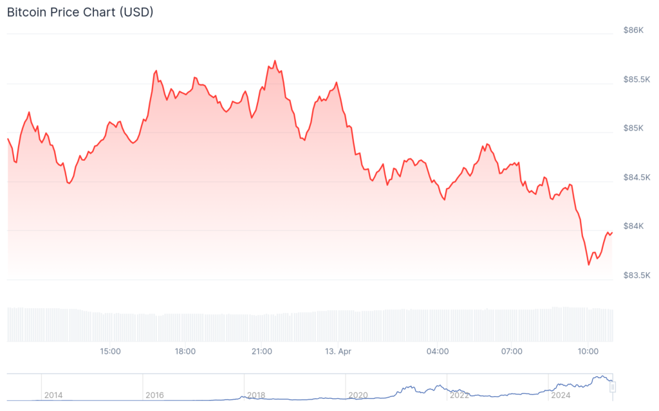
Task: Click 2016 on the navigator timeline
Action: point(155,395)
